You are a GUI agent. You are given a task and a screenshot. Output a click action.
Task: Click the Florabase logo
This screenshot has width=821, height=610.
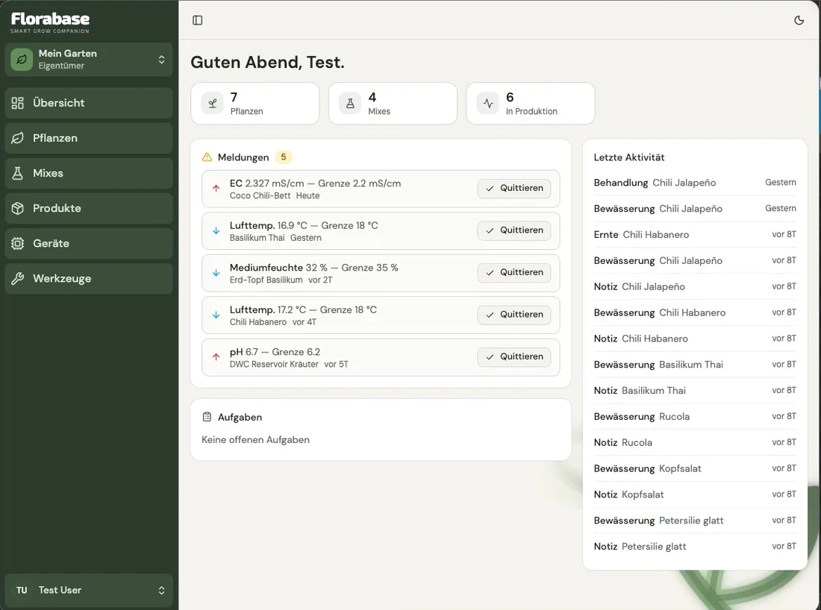pos(50,22)
